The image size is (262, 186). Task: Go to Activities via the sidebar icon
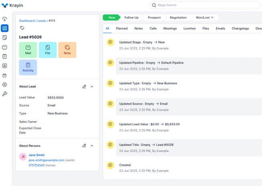tap(4, 56)
